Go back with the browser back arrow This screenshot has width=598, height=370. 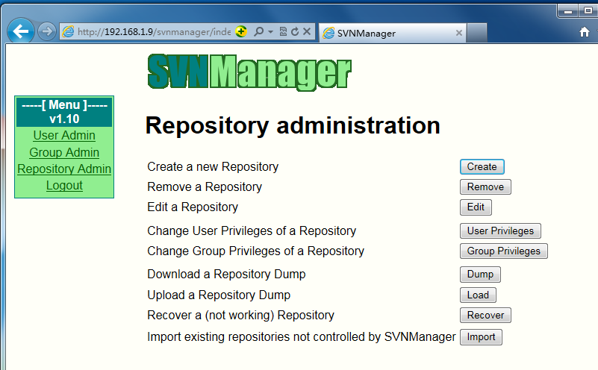pyautogui.click(x=21, y=31)
